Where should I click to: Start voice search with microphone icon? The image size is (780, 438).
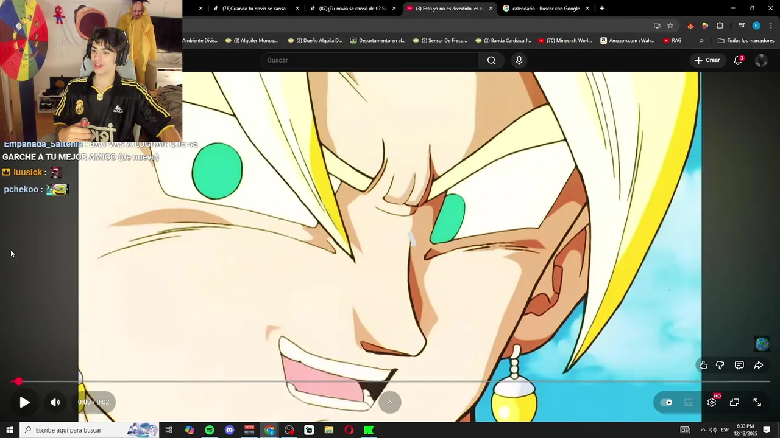point(519,60)
